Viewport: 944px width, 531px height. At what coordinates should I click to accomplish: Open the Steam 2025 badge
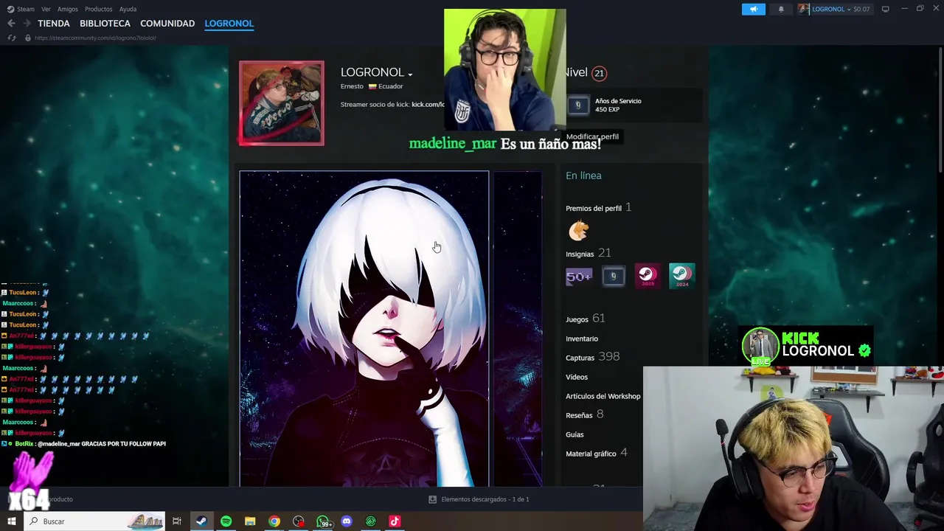pos(648,276)
